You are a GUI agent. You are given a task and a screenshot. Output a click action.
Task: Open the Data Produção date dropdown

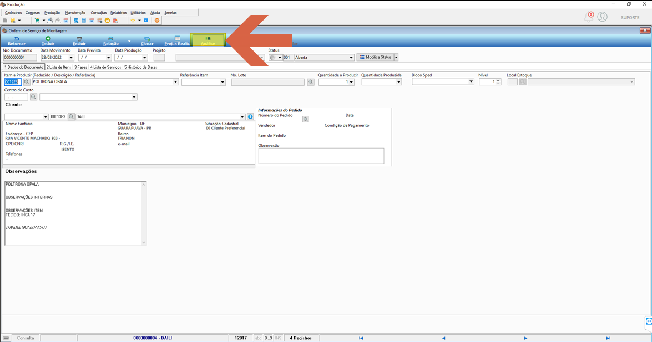click(x=144, y=58)
